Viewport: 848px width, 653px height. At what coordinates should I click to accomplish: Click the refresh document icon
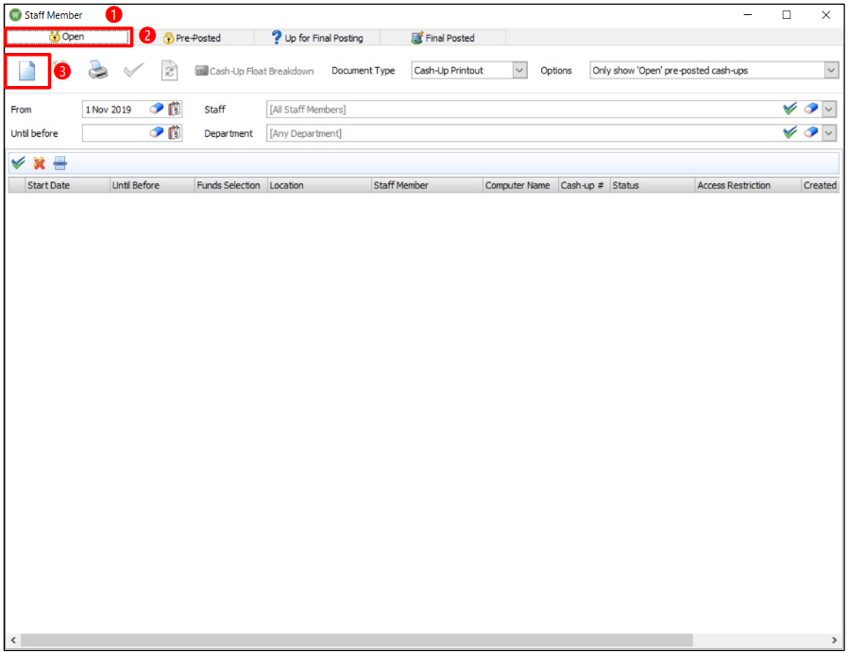(x=169, y=71)
